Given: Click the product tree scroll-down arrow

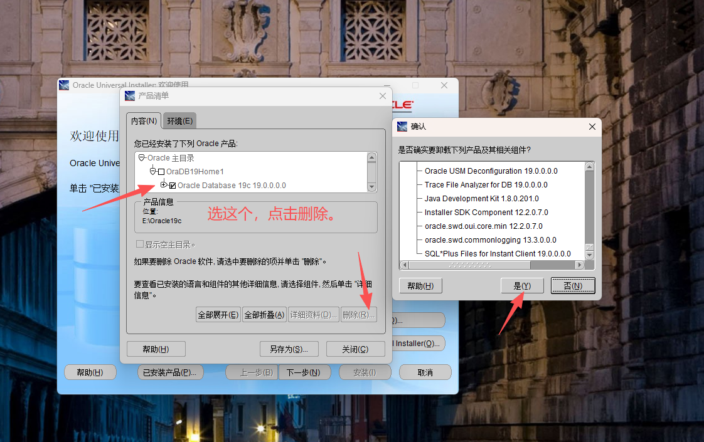Looking at the screenshot, I should pyautogui.click(x=371, y=187).
